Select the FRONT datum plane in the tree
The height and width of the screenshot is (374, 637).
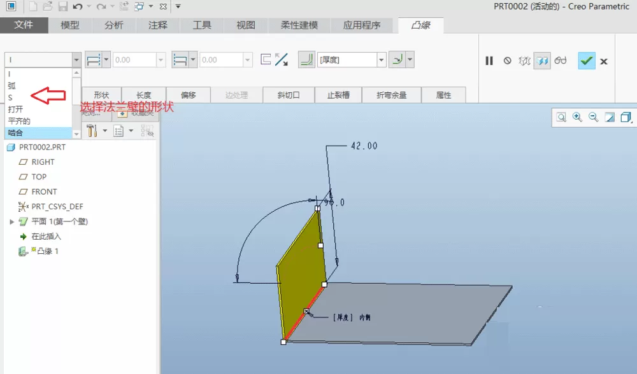(44, 191)
